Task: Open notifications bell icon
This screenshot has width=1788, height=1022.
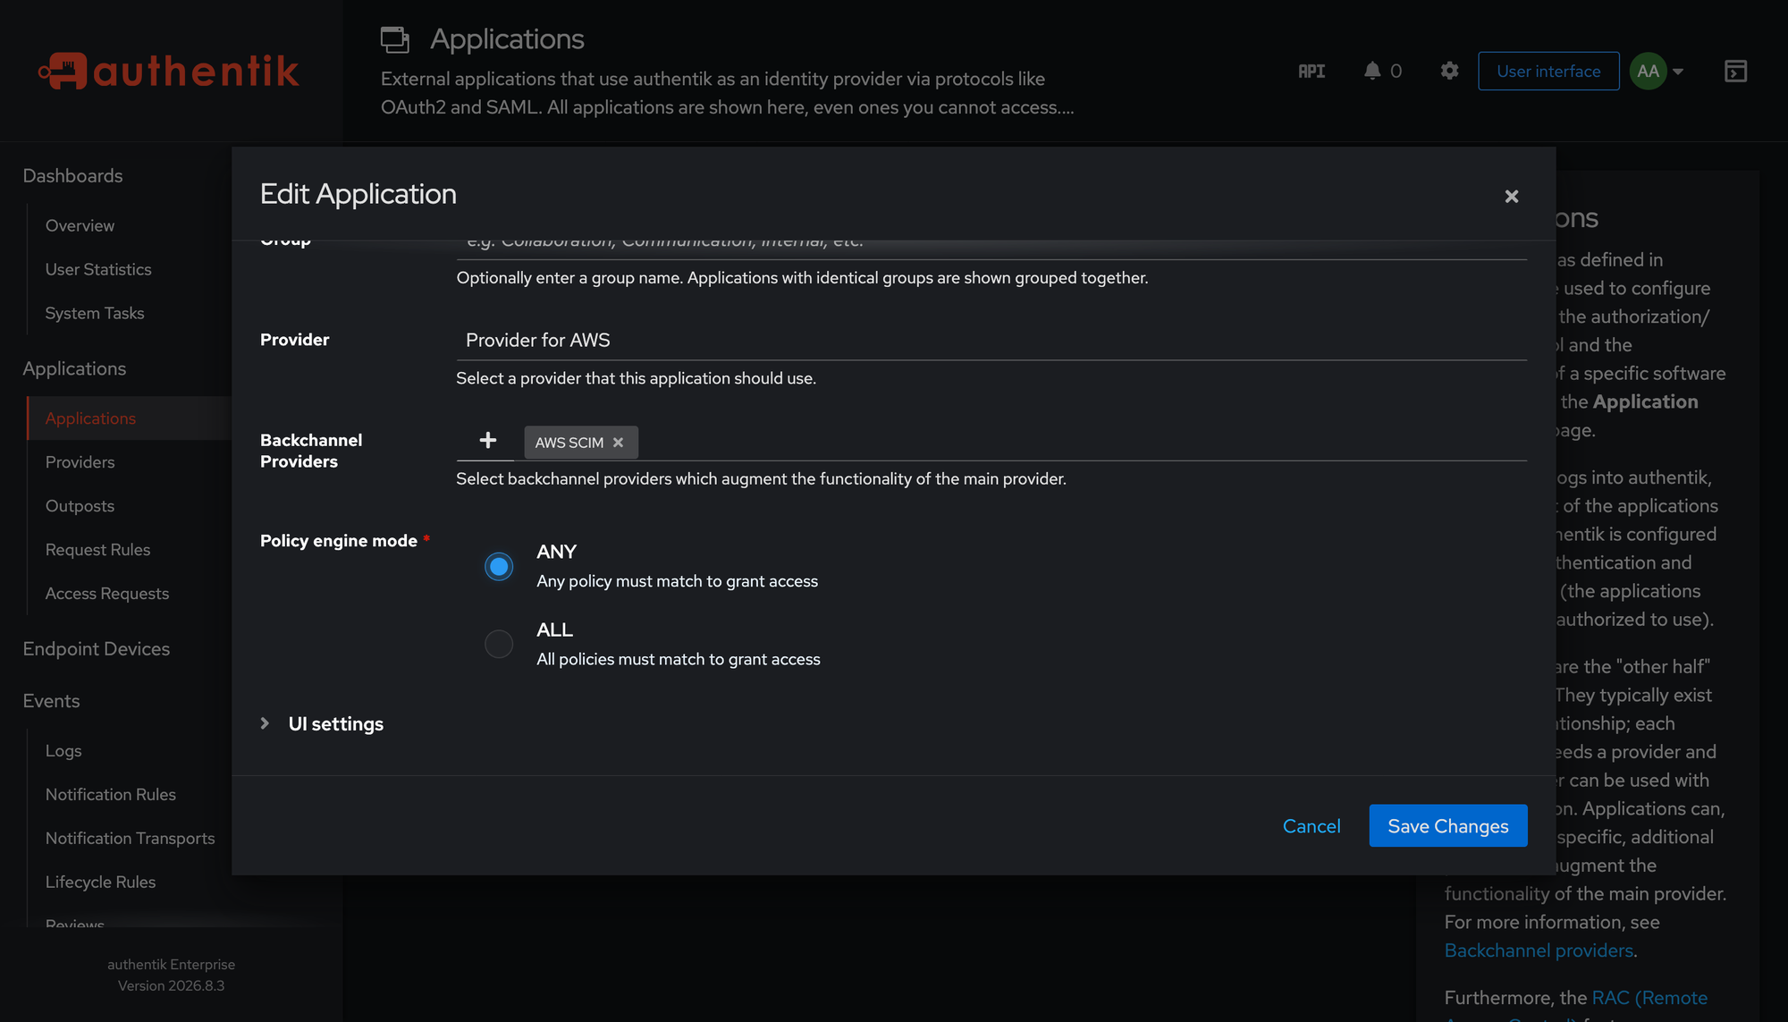Action: [x=1372, y=71]
